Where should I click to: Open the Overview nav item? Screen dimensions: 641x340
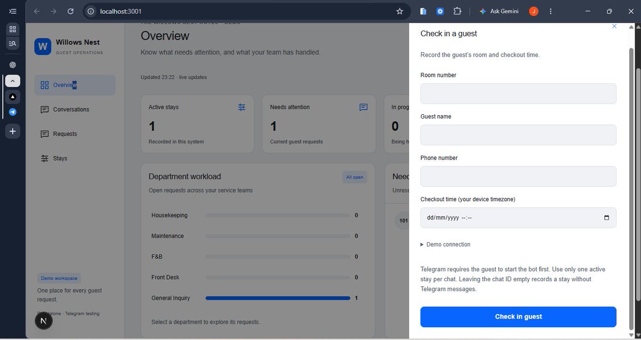tap(75, 85)
